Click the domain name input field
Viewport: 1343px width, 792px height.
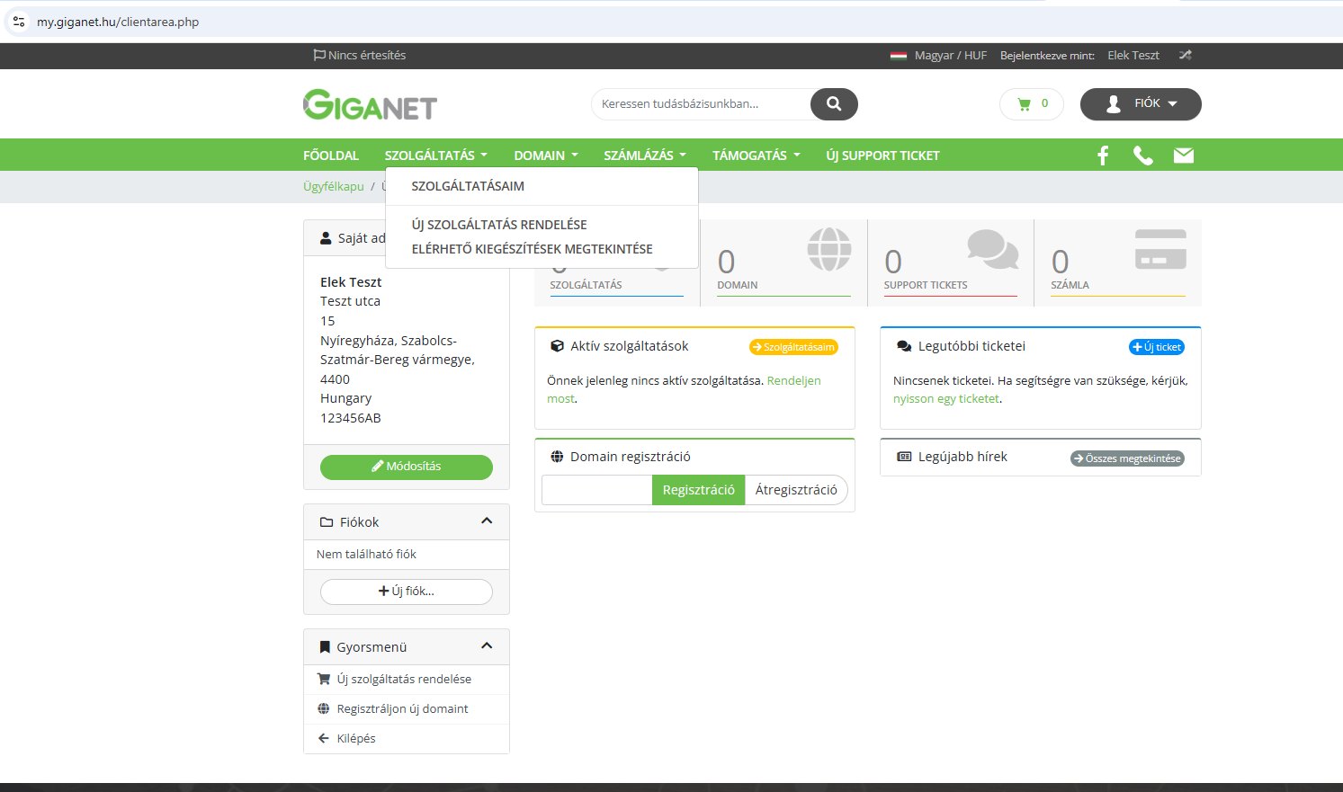596,490
